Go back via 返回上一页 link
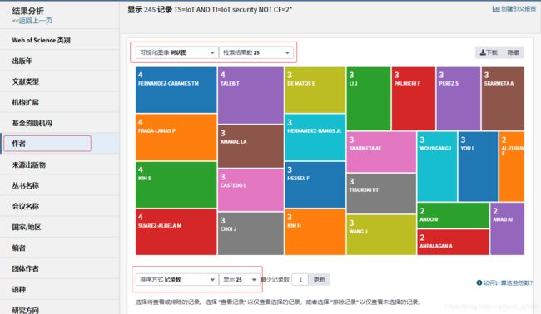The height and width of the screenshot is (314, 541). (32, 21)
